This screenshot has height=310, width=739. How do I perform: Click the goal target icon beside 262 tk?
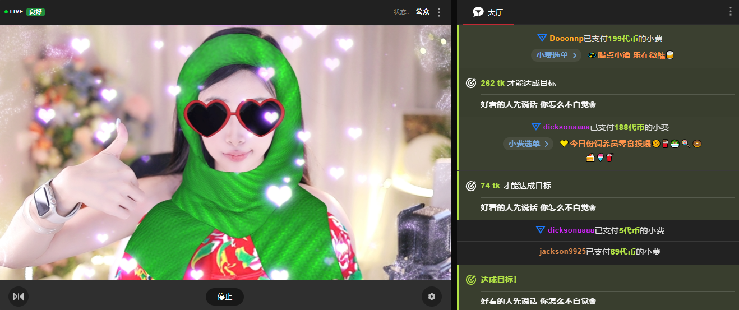coord(471,83)
